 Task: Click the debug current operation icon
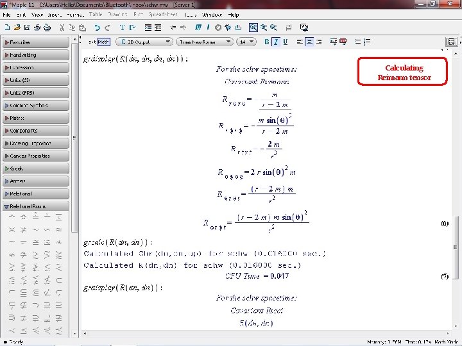[x=228, y=28]
